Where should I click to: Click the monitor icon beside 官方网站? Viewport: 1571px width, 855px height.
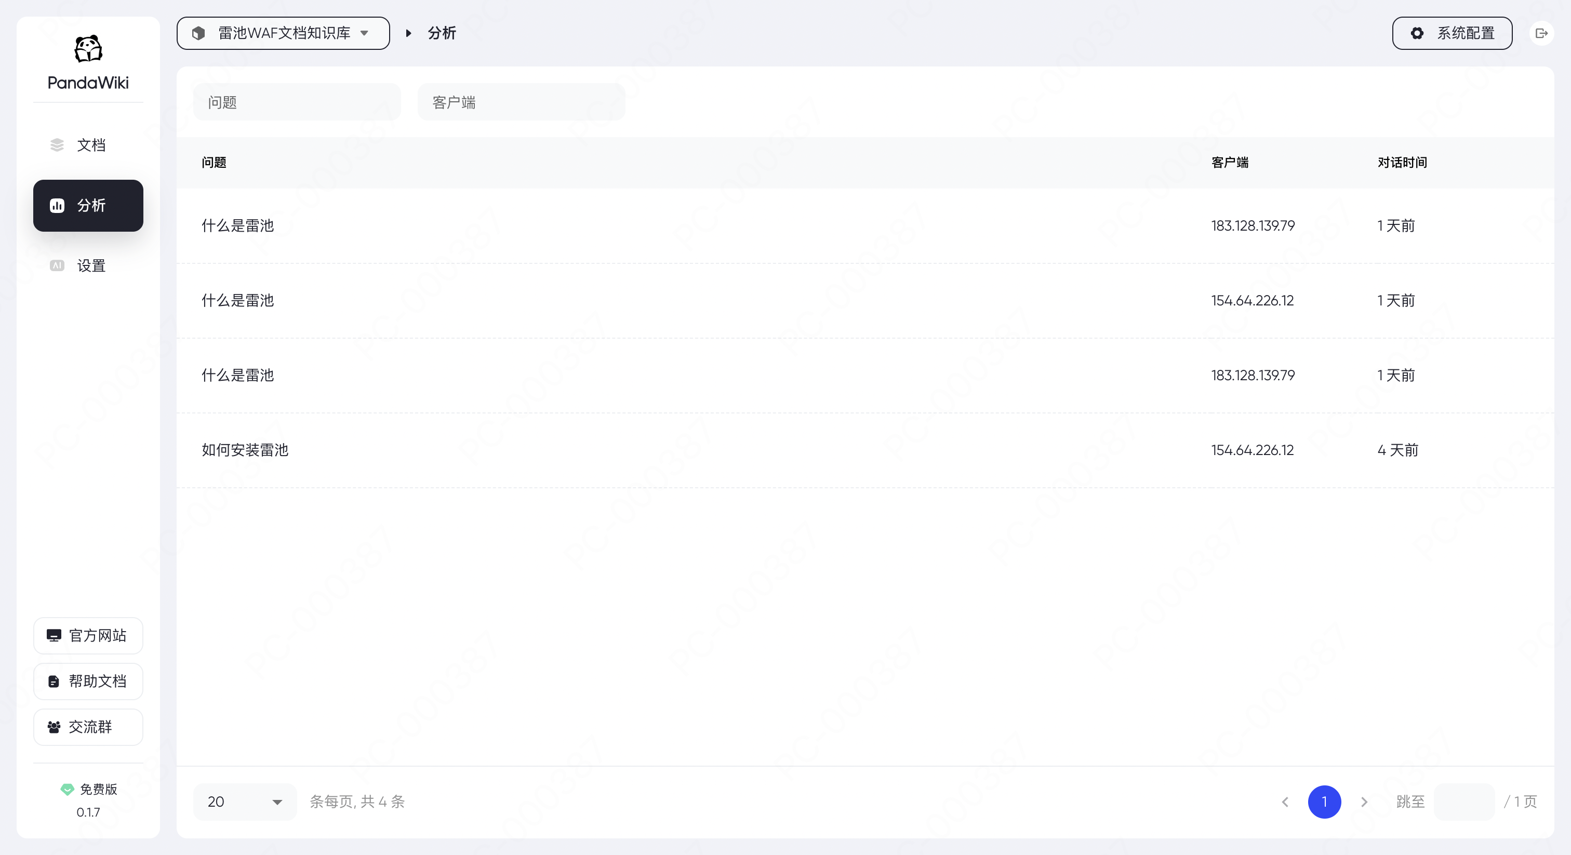pyautogui.click(x=54, y=635)
